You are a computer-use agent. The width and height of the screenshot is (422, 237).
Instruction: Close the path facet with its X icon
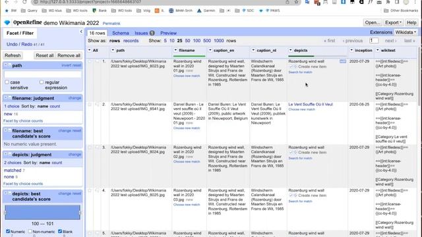coord(6,65)
